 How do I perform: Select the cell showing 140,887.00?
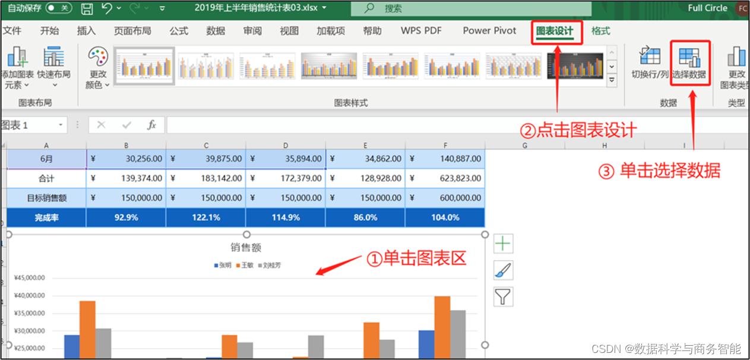(x=445, y=159)
